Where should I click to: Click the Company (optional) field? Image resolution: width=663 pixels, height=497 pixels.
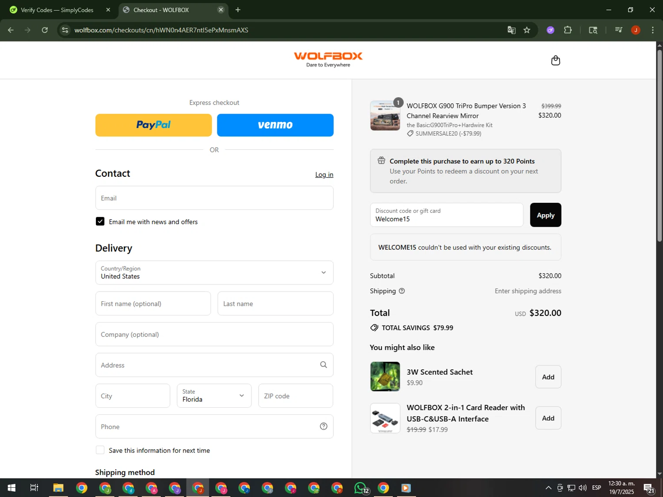click(x=214, y=334)
